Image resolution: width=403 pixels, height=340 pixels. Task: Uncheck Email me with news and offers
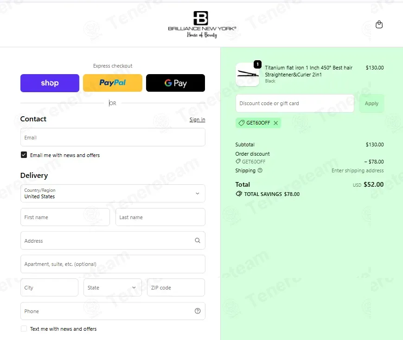[24, 155]
